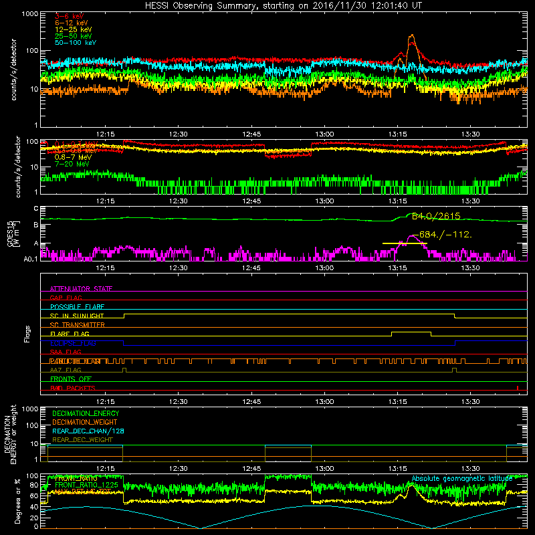
Task: Click the 13:30 tick label under the GOES panel
Action: [x=470, y=268]
